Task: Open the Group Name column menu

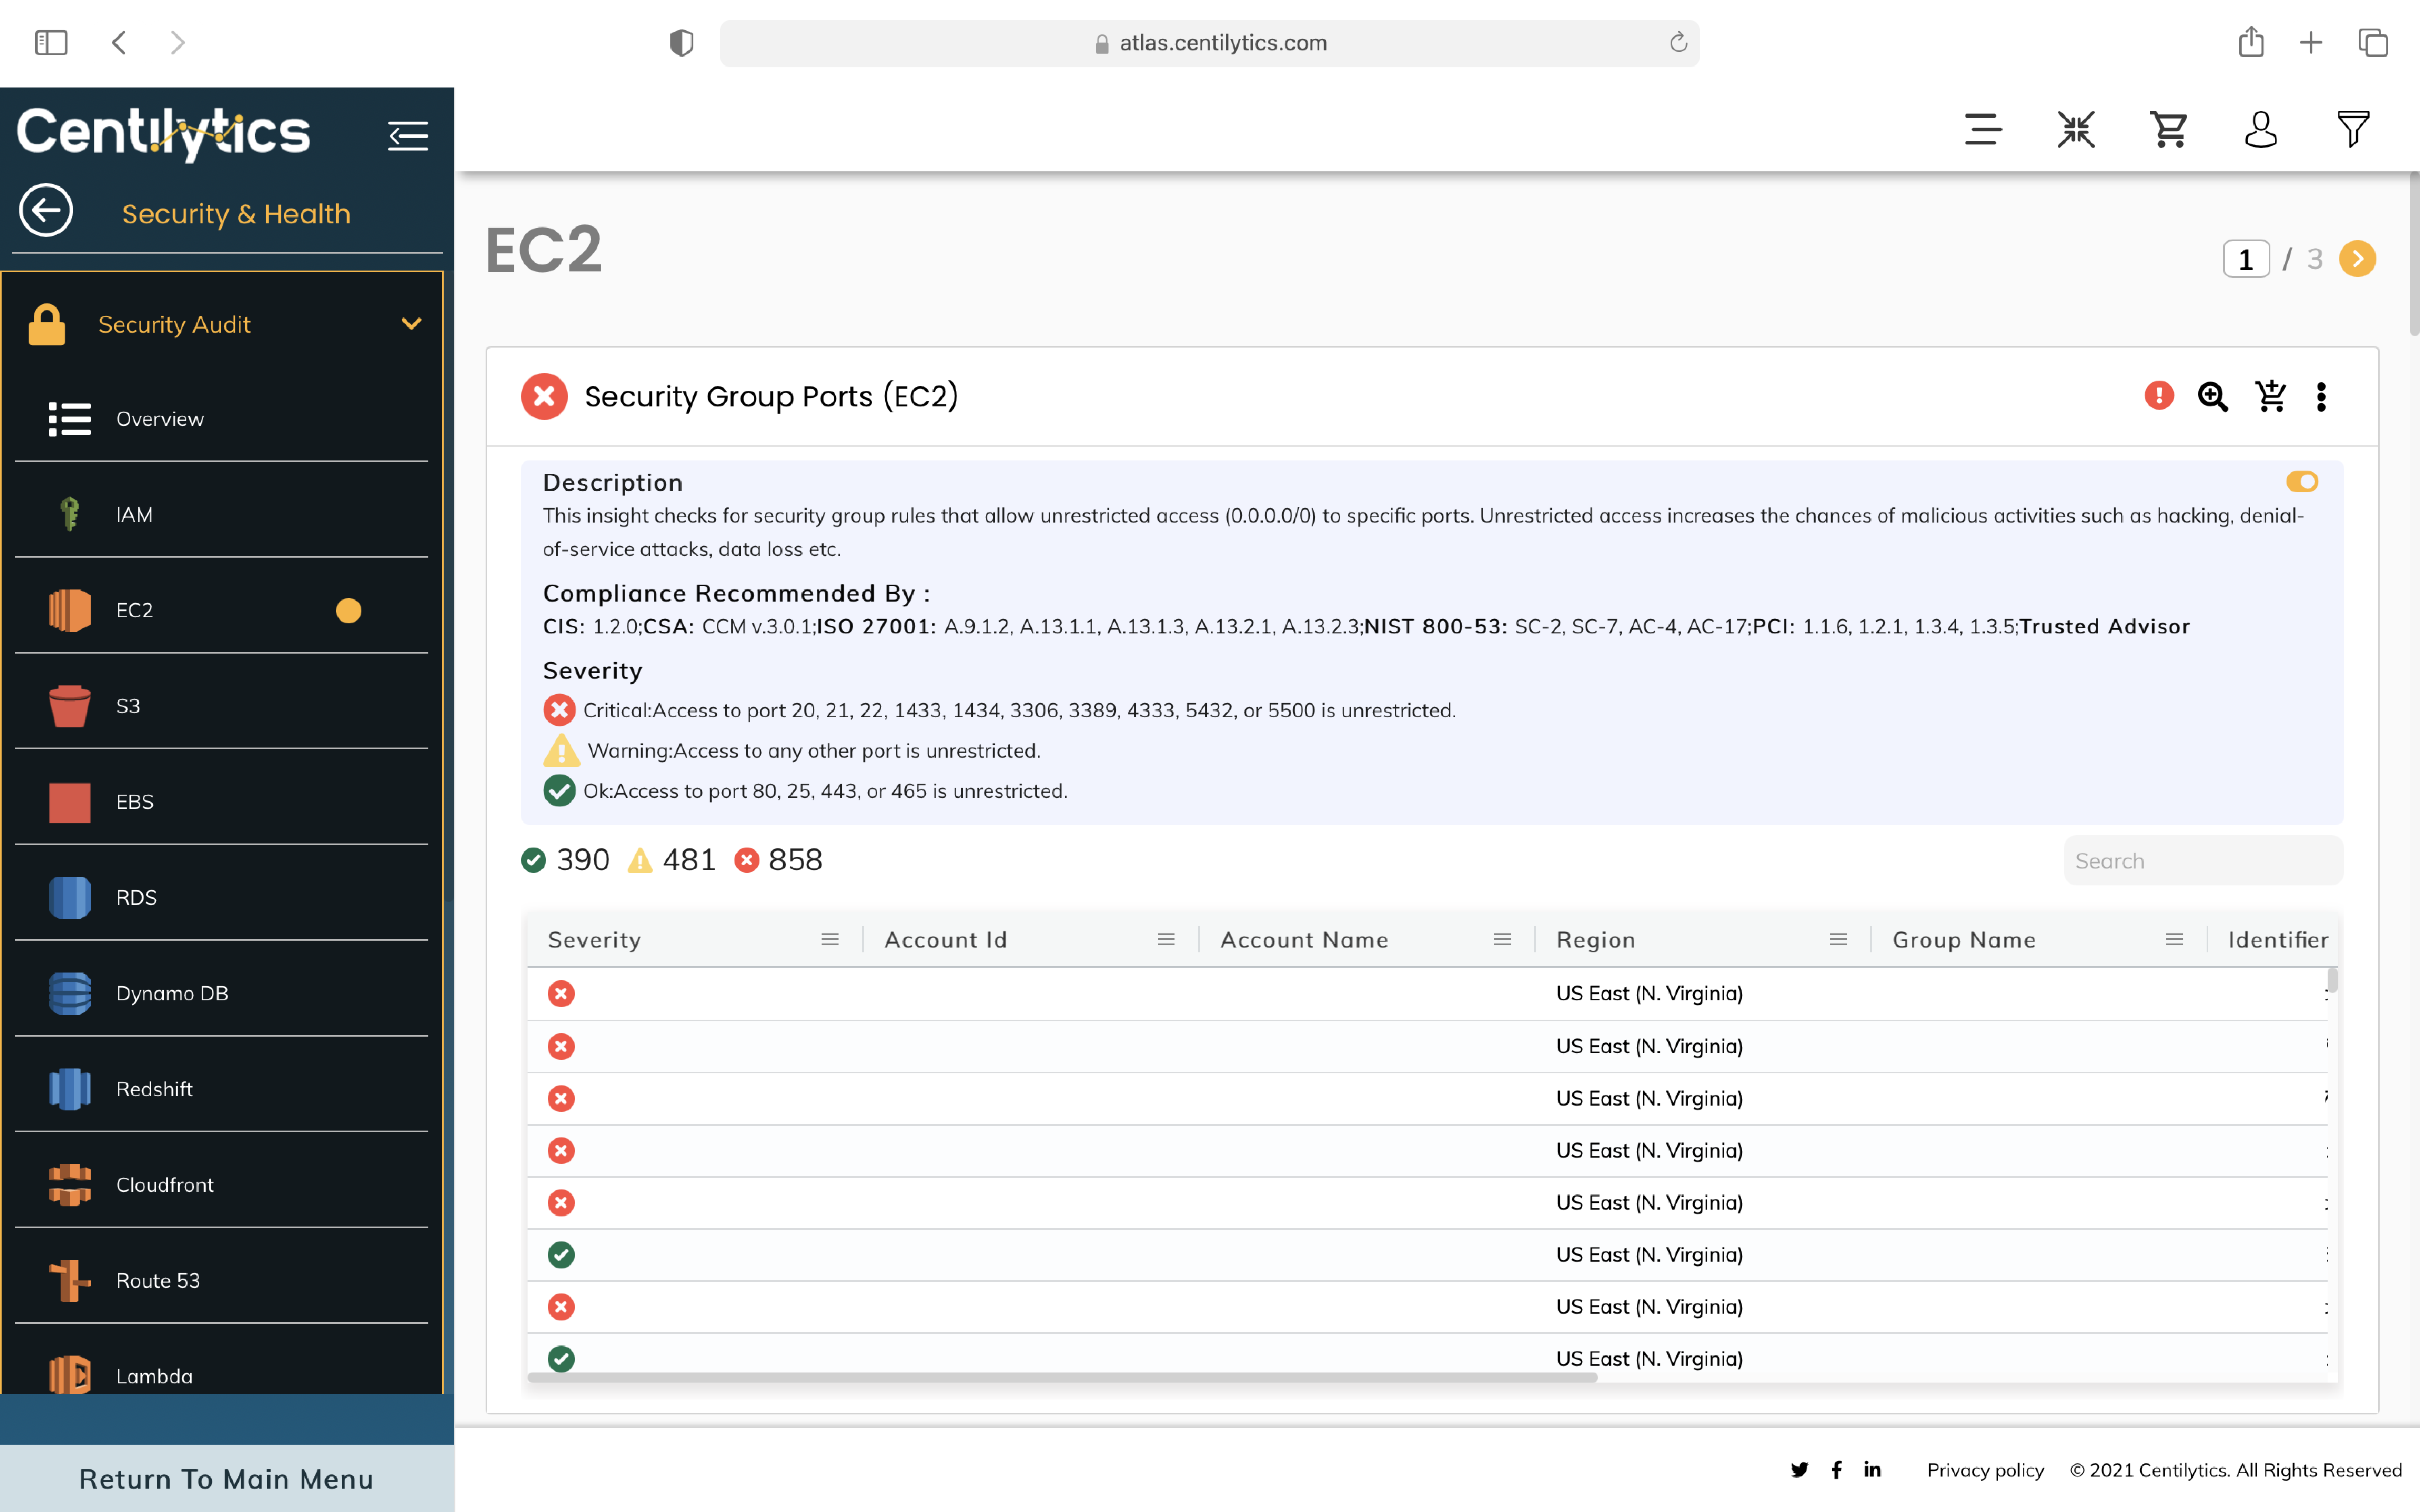Action: tap(2173, 940)
